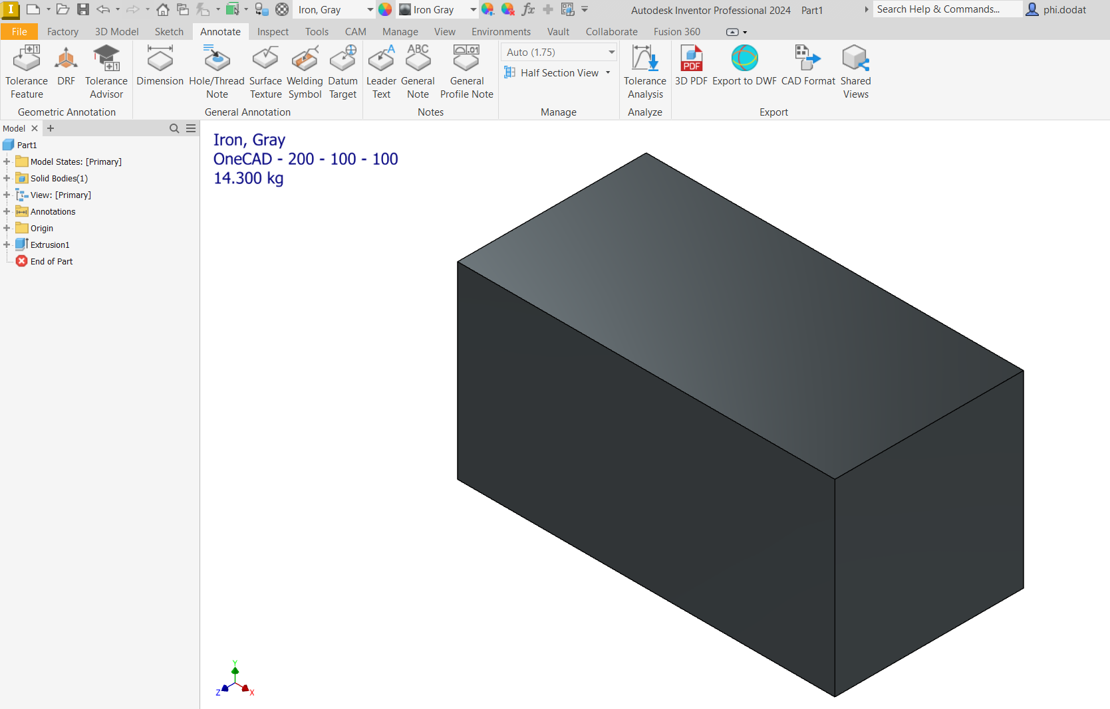
Task: Click the Save icon in quick access toolbar
Action: 83,9
